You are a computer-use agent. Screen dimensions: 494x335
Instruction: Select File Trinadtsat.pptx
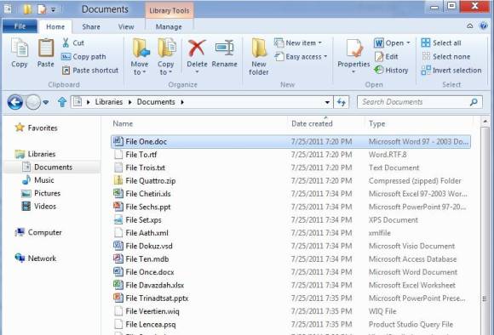[x=290, y=298]
